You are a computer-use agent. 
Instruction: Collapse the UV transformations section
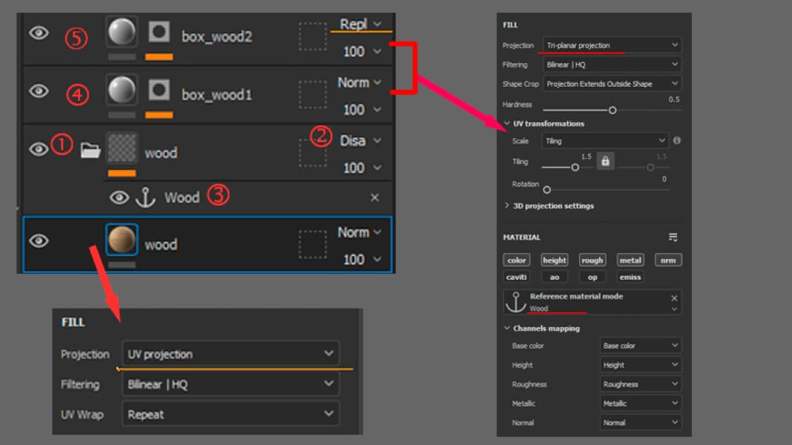507,124
